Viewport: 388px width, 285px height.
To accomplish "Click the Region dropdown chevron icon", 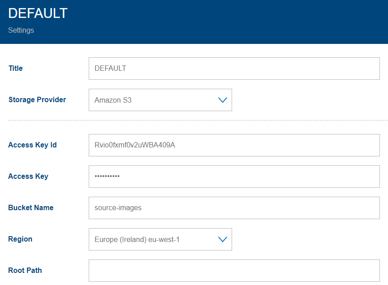I will click(222, 239).
